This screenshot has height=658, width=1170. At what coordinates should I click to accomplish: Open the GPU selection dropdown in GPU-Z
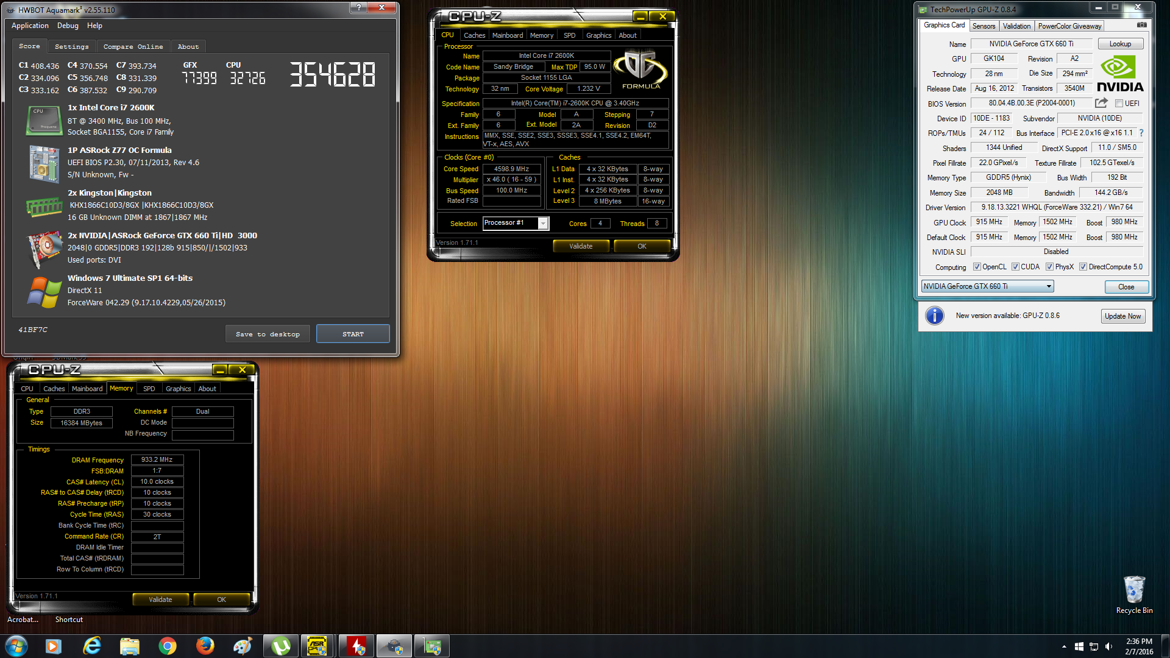987,286
